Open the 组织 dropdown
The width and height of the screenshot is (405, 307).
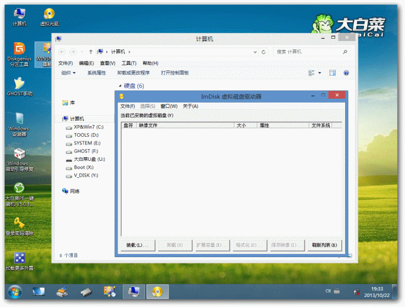pyautogui.click(x=69, y=73)
